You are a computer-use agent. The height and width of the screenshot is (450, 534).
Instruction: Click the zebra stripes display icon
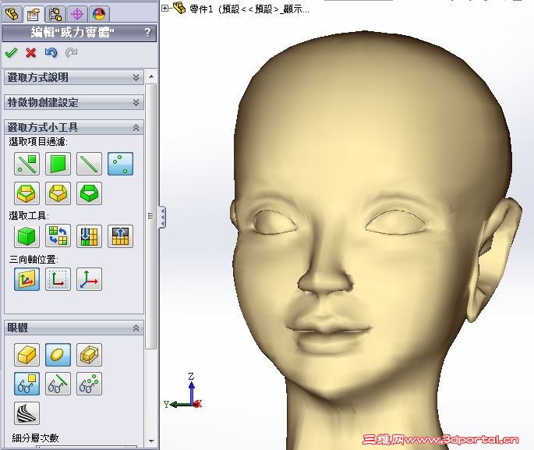point(27,413)
